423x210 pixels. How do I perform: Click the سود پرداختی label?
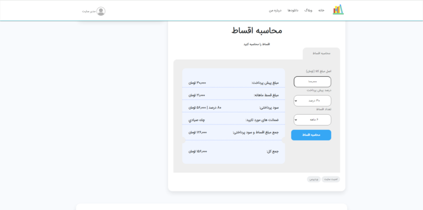pyautogui.click(x=269, y=107)
